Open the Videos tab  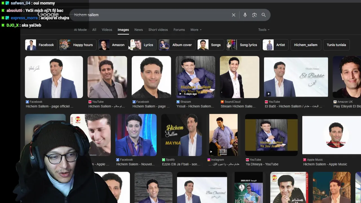click(107, 30)
